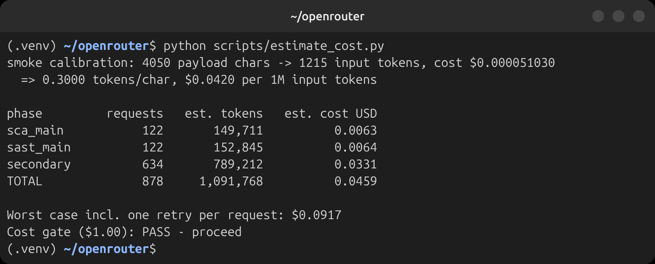Click the final empty command prompt line
The height and width of the screenshot is (264, 655).
point(82,249)
